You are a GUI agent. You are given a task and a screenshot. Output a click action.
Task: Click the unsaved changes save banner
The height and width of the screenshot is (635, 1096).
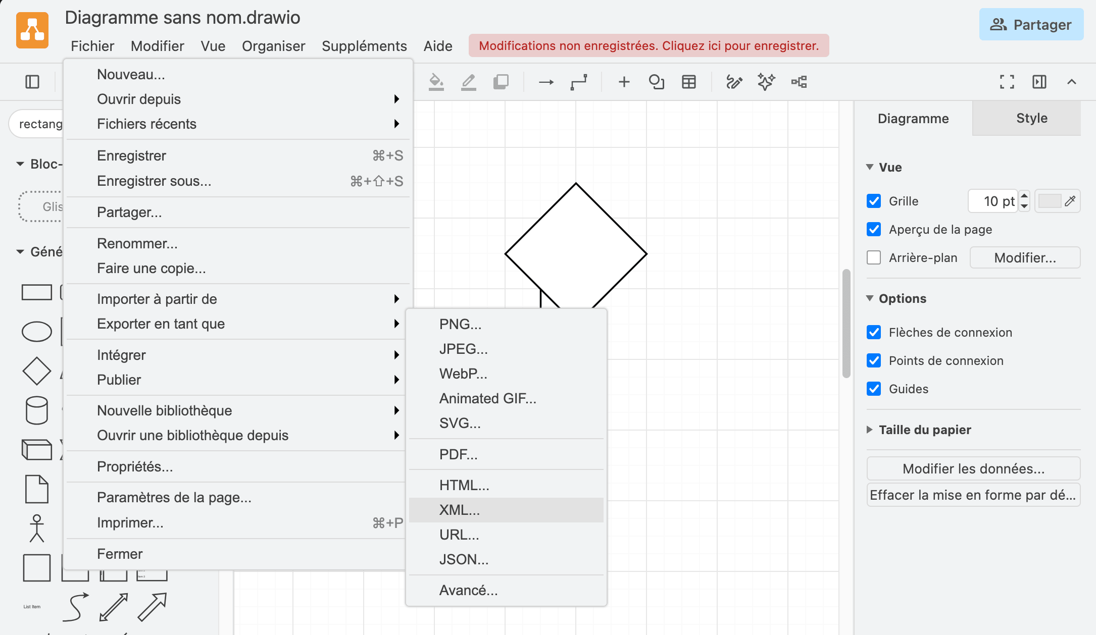click(x=649, y=45)
